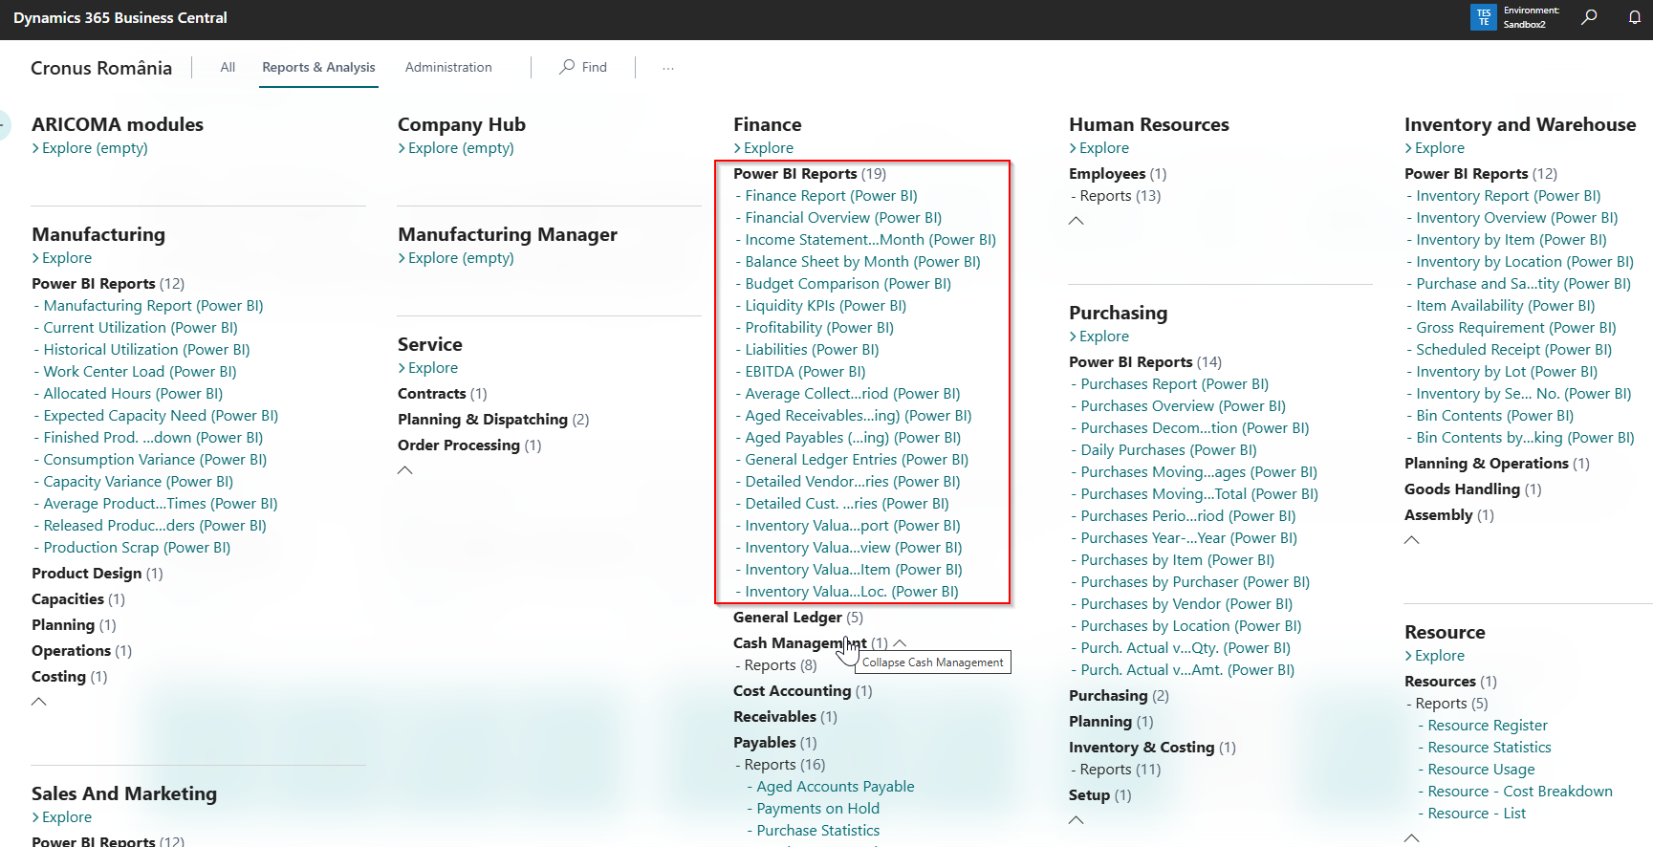Select the Reports & Analysis tab
The image size is (1653, 847).
click(x=318, y=67)
